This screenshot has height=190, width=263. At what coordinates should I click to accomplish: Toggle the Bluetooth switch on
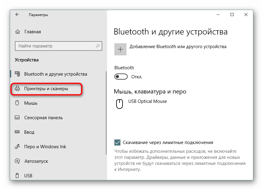121,77
